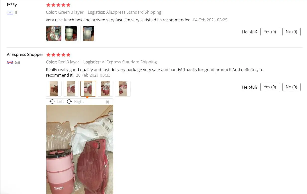307x194 pixels.
Task: Click the enlarged pink lunch box photo
Action: (80, 149)
